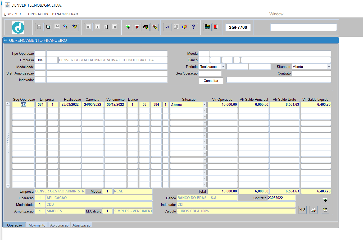
Task: Click the bottom printer icon near XLS
Action: pos(314,210)
